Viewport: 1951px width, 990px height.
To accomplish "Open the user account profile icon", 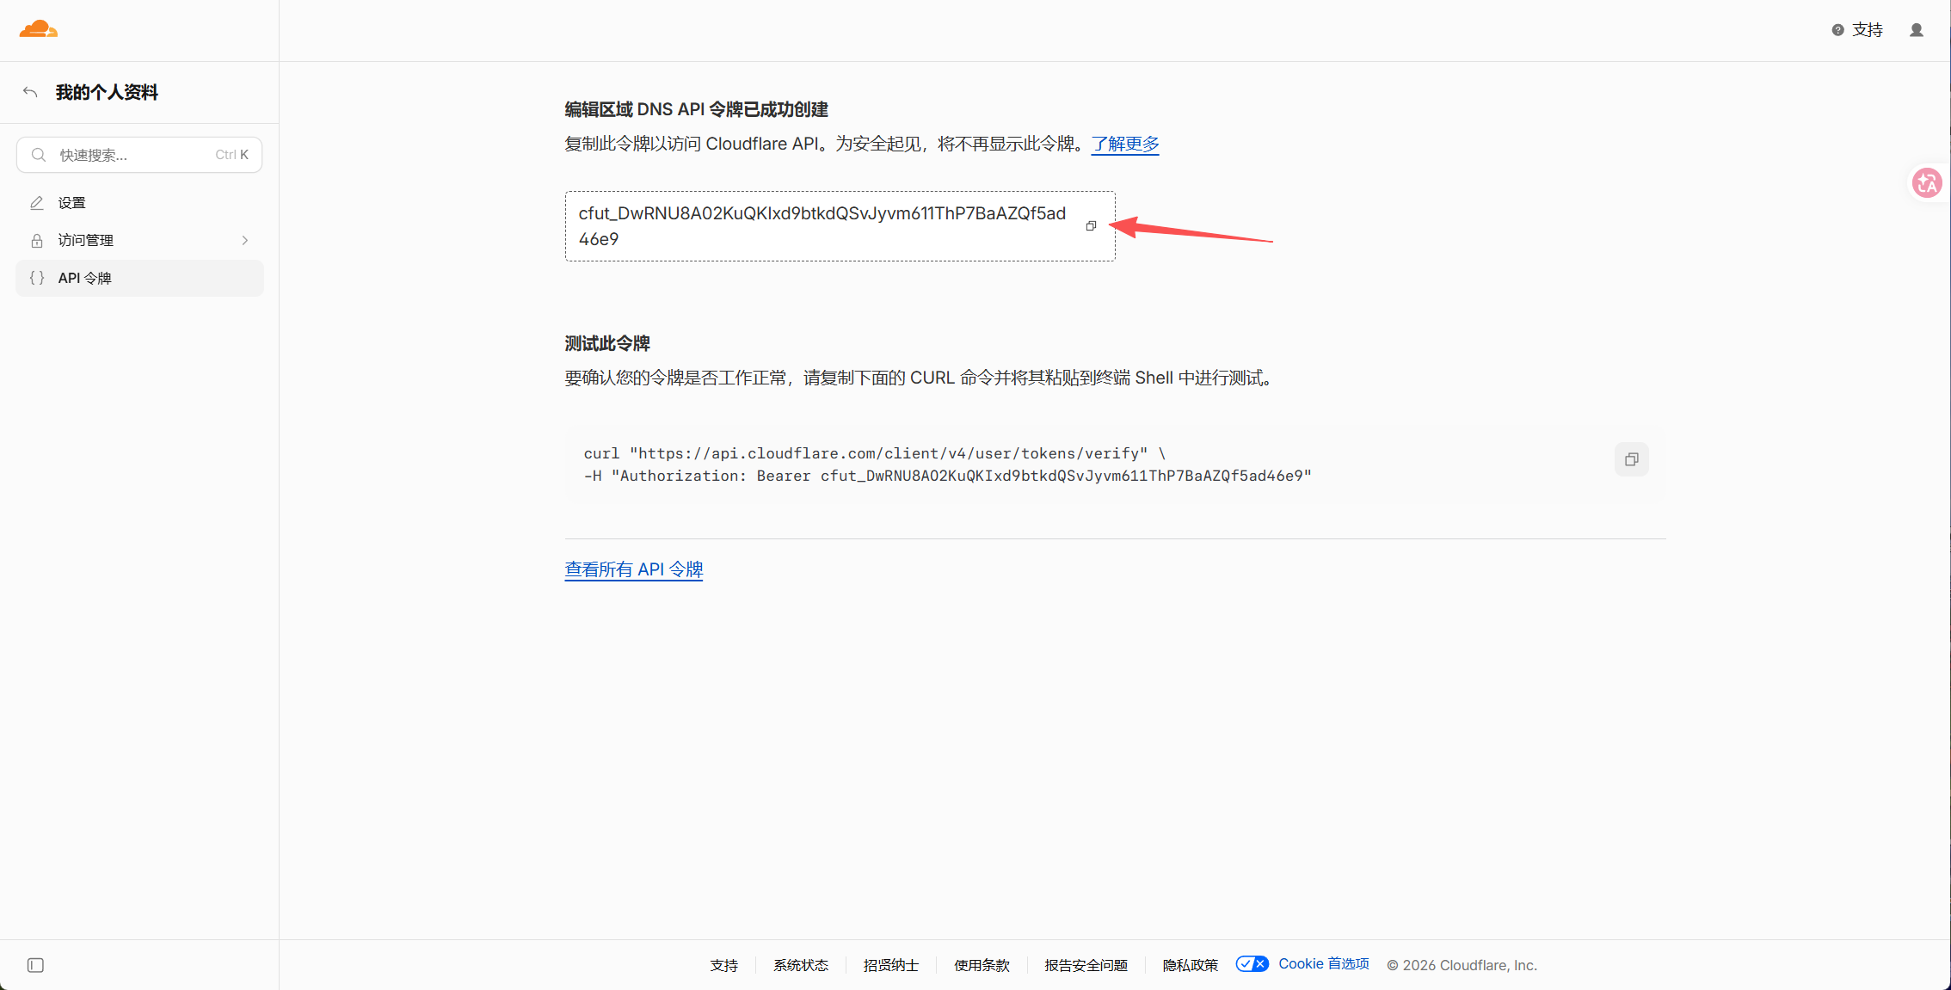I will tap(1917, 30).
